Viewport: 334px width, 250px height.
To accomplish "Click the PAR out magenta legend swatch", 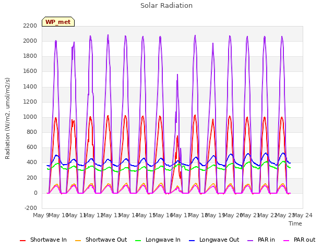I will (x=287, y=241).
